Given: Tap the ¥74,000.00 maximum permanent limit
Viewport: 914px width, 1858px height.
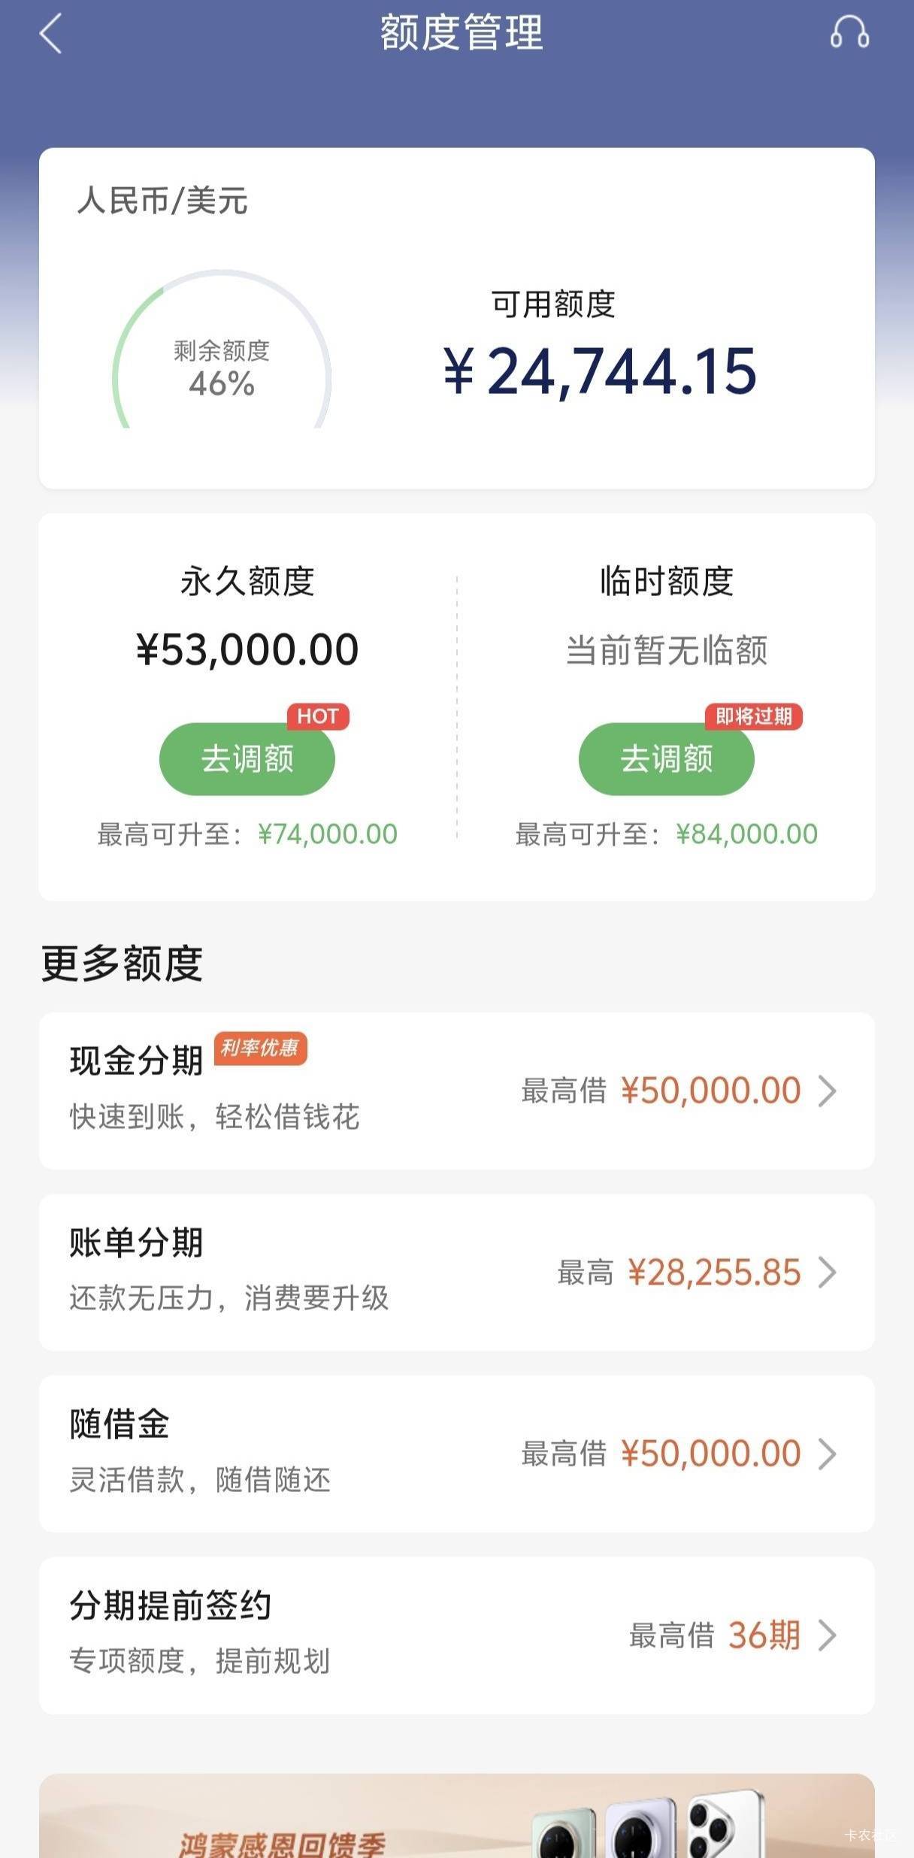Looking at the screenshot, I should [327, 834].
